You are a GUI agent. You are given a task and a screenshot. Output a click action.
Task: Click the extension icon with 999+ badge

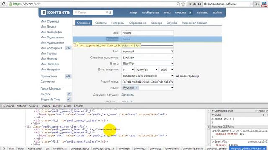pyautogui.click(x=264, y=4)
